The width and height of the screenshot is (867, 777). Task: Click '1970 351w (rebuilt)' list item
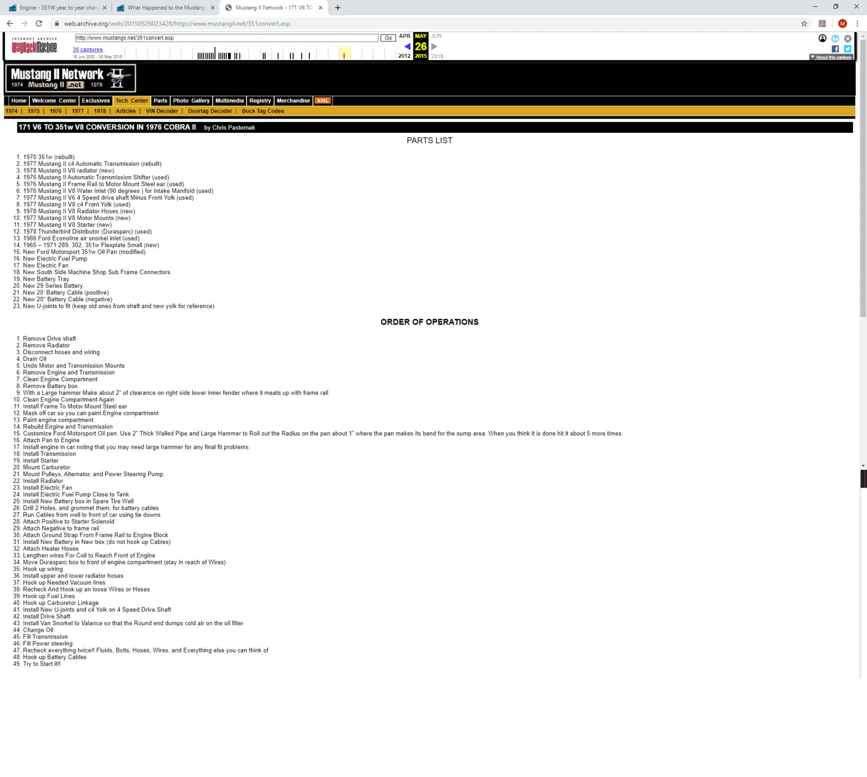click(49, 157)
